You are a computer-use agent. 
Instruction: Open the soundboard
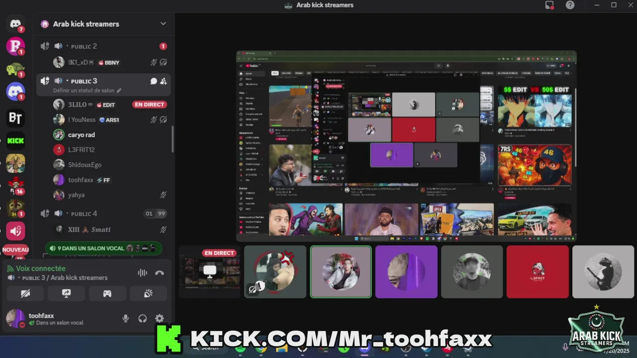pyautogui.click(x=148, y=293)
